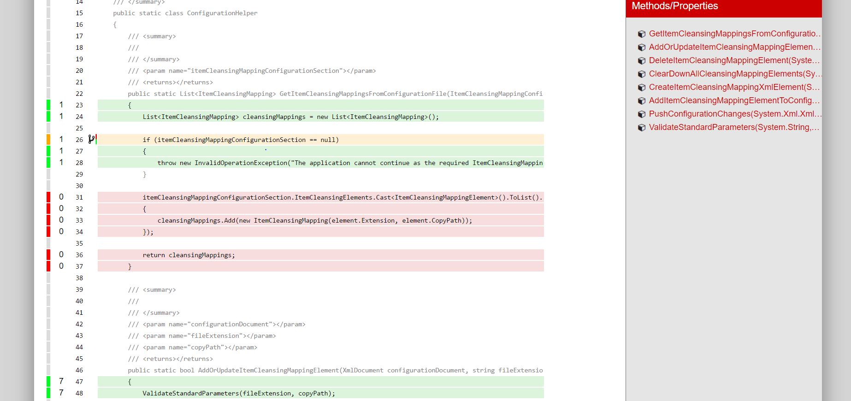The width and height of the screenshot is (851, 401).
Task: Open the PushConfigurationChanges method link
Action: click(735, 114)
